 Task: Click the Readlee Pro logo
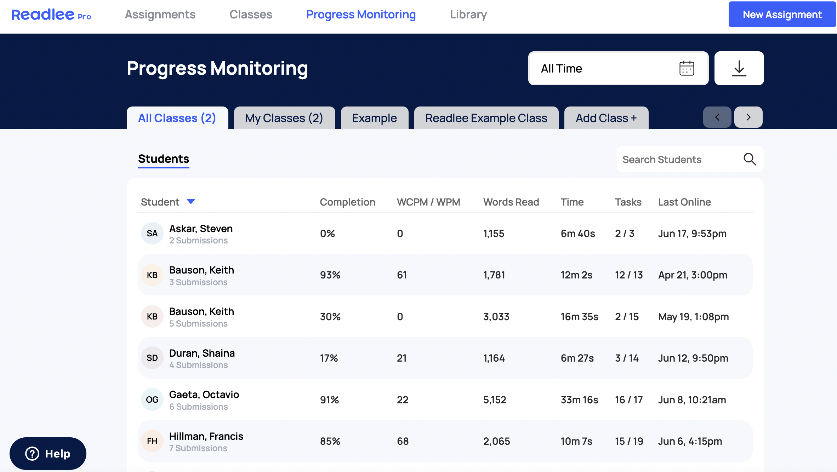click(x=51, y=15)
